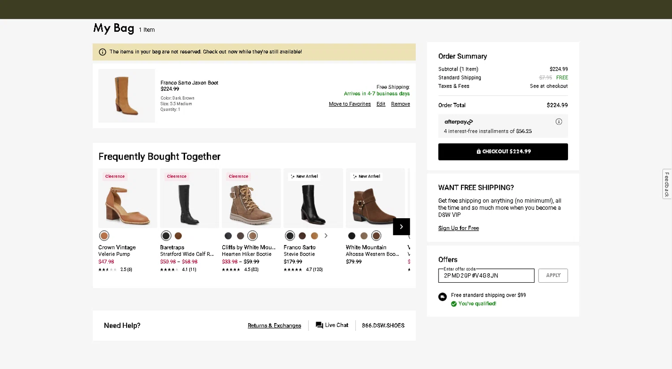The image size is (672, 369).
Task: Click the 4.7 (120) star rating
Action: 303,270
